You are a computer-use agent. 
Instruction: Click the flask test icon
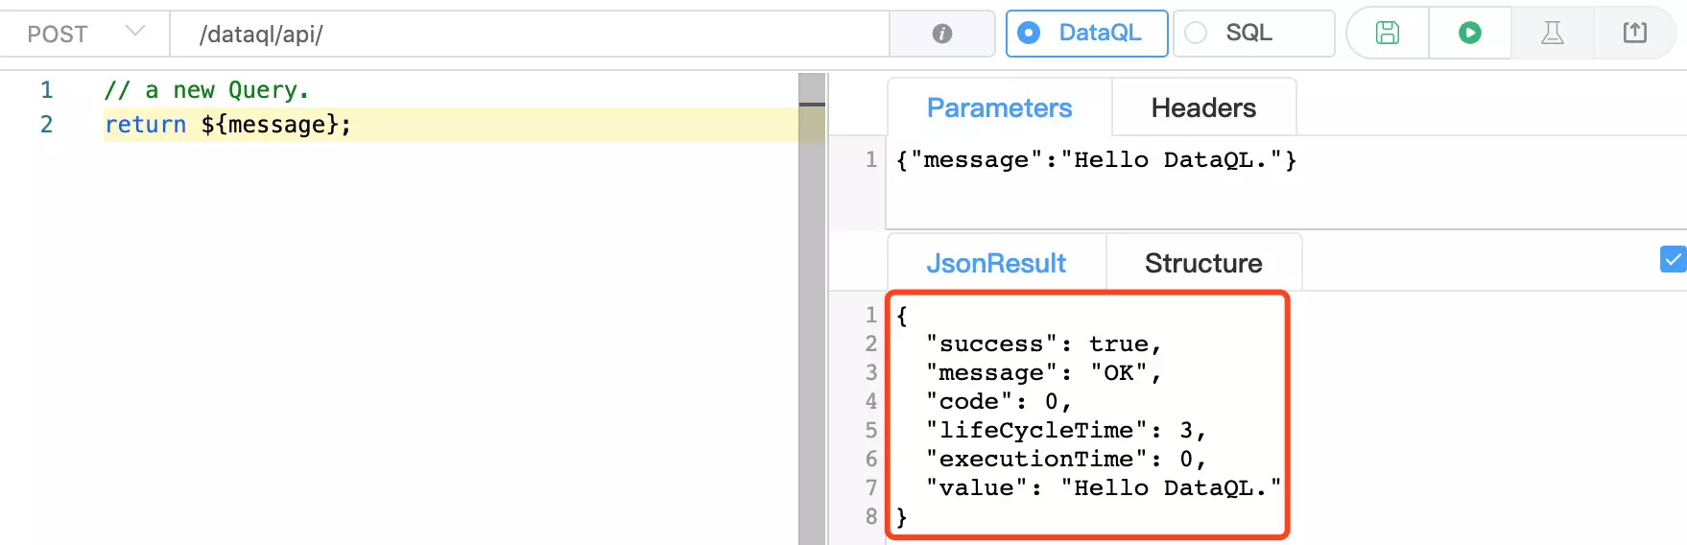click(1553, 34)
